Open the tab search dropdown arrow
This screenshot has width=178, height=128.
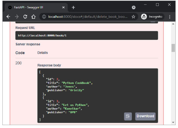(134, 7)
